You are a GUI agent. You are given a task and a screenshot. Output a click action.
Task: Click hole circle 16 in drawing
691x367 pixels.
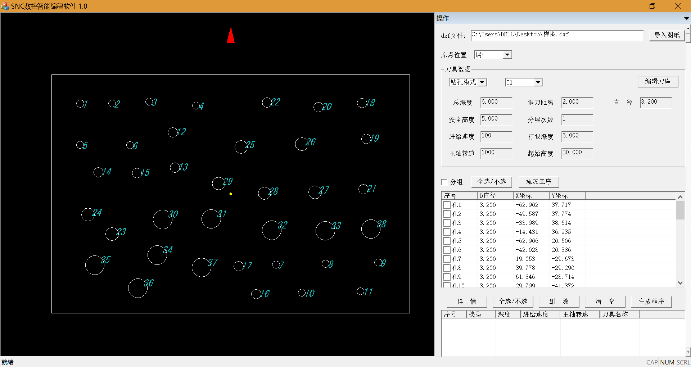pos(256,294)
